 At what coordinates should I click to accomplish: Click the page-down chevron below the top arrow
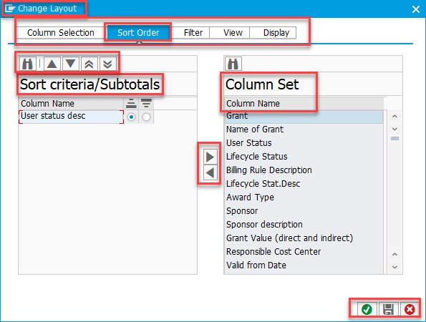[394, 129]
